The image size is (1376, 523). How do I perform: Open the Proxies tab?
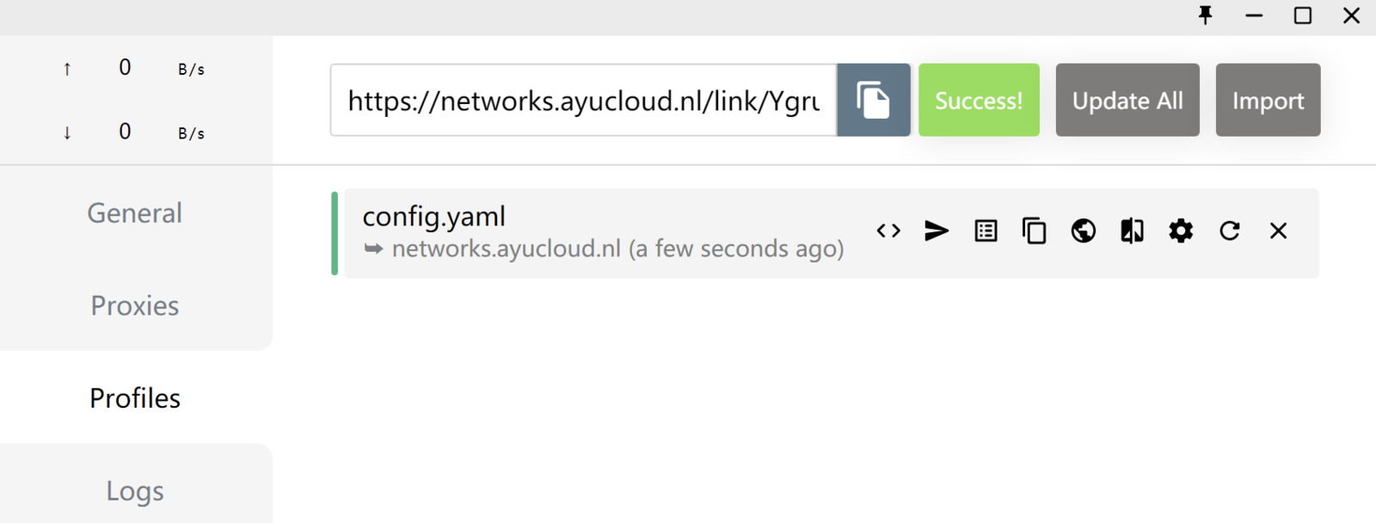[x=135, y=305]
